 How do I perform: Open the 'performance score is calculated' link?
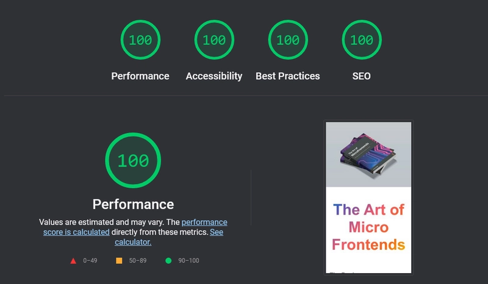(204, 223)
